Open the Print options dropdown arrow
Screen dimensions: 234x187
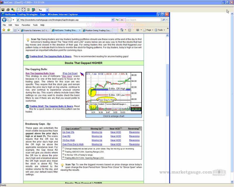(x=141, y=30)
